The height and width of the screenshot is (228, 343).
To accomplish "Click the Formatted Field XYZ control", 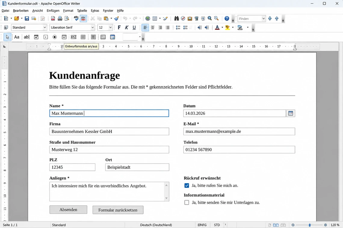I will pos(73,37).
